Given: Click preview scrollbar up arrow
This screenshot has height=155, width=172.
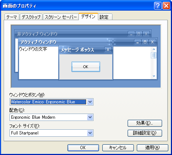Looking at the screenshot, I should click(x=154, y=49).
